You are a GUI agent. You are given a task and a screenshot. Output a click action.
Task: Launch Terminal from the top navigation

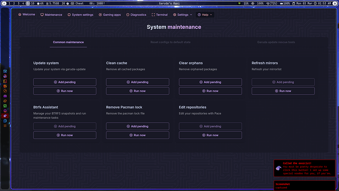[x=160, y=15]
